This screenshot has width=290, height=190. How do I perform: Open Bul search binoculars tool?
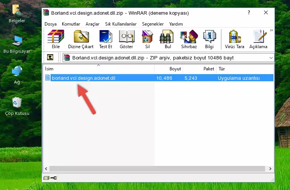167,39
